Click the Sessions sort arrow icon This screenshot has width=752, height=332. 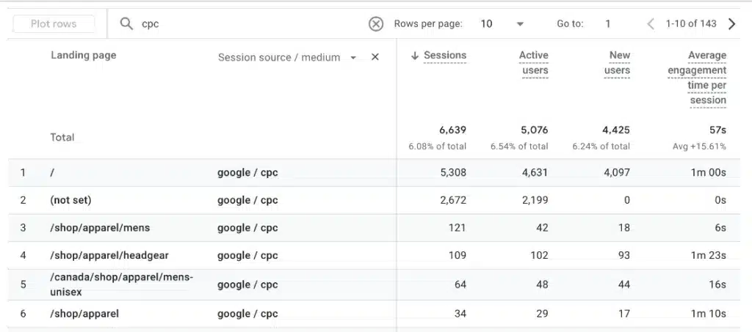point(415,56)
